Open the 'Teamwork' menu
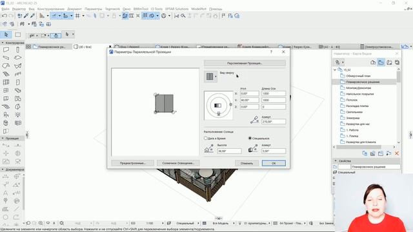Image resolution: width=413 pixels, height=232 pixels. pyautogui.click(x=112, y=9)
